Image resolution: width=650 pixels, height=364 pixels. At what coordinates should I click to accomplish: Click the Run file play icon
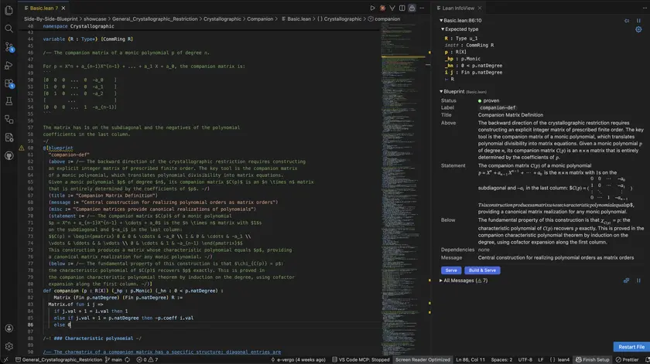(x=372, y=8)
